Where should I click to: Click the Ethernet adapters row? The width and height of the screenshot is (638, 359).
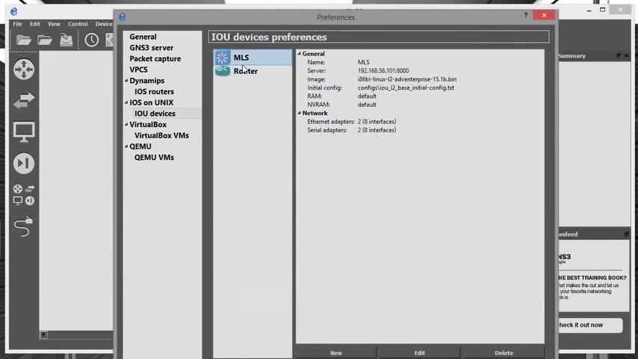point(352,121)
